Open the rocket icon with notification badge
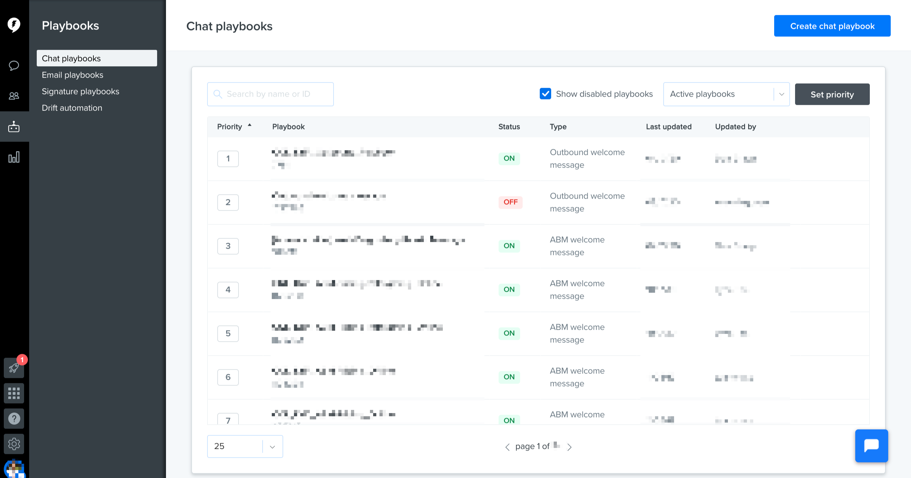Image resolution: width=911 pixels, height=478 pixels. coord(14,368)
